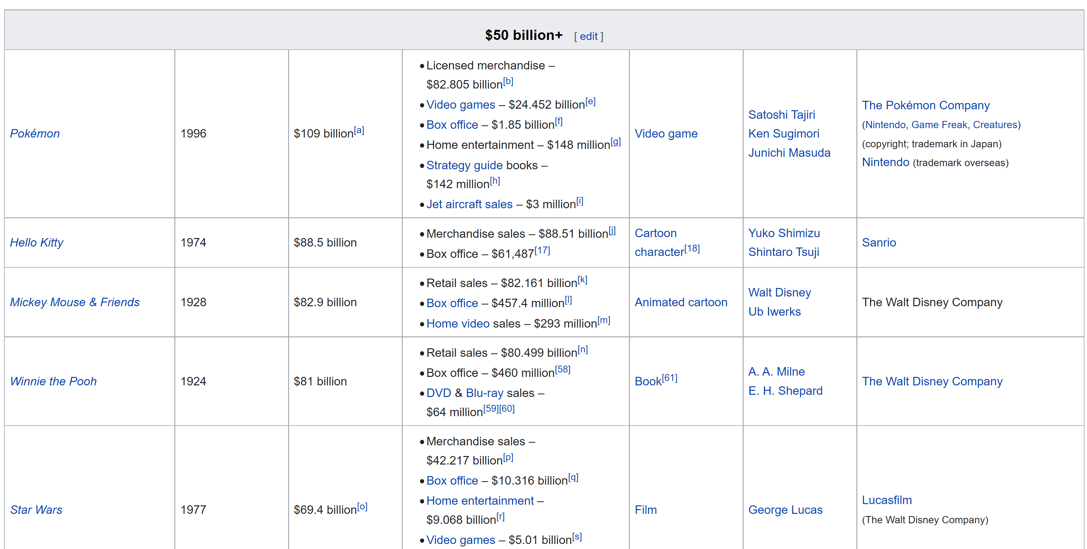Image resolution: width=1087 pixels, height=549 pixels.
Task: Visit E. H. Shepard's page
Action: [x=785, y=391]
